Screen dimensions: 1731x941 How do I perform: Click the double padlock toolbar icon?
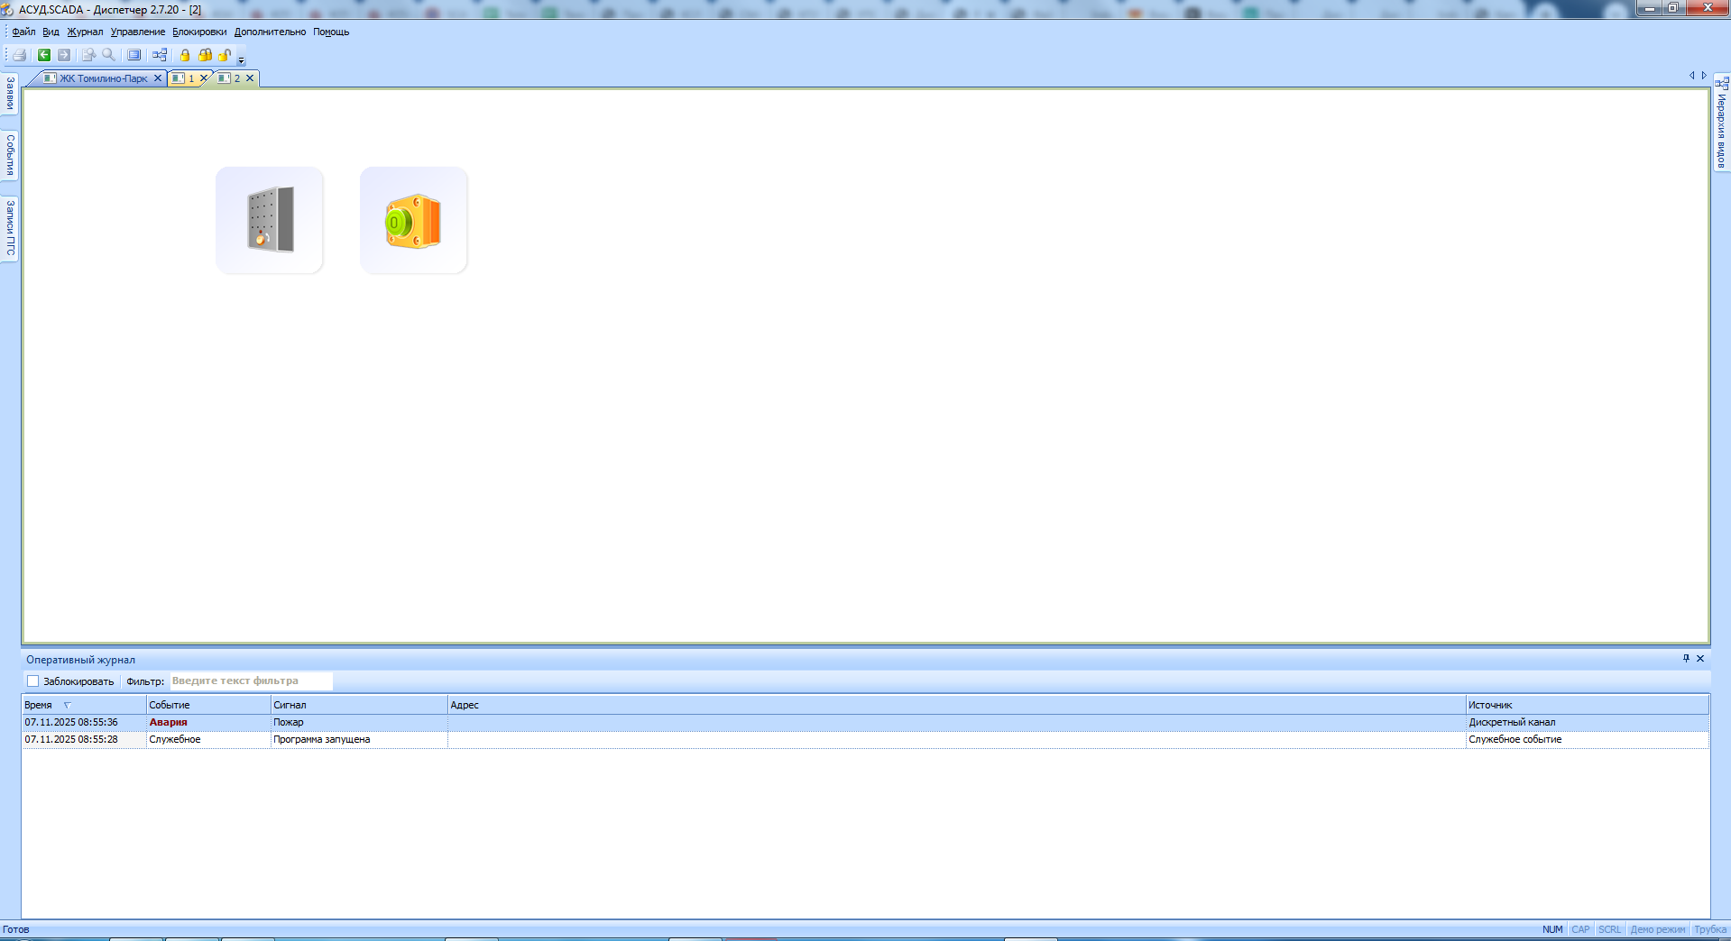tap(205, 55)
